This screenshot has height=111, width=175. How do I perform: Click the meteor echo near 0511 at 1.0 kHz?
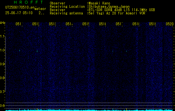coord(20,51)
